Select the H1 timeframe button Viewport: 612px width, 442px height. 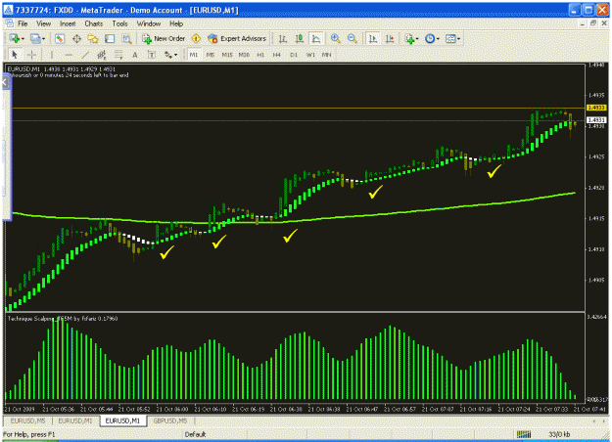260,55
